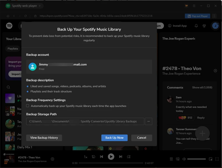222x168 pixels.
Task: Click the Spotify web player logo icon
Action: [8, 6]
